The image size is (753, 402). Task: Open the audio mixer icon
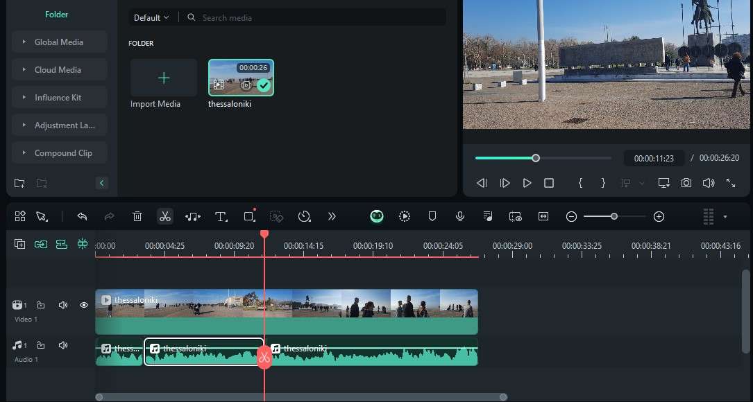(487, 216)
